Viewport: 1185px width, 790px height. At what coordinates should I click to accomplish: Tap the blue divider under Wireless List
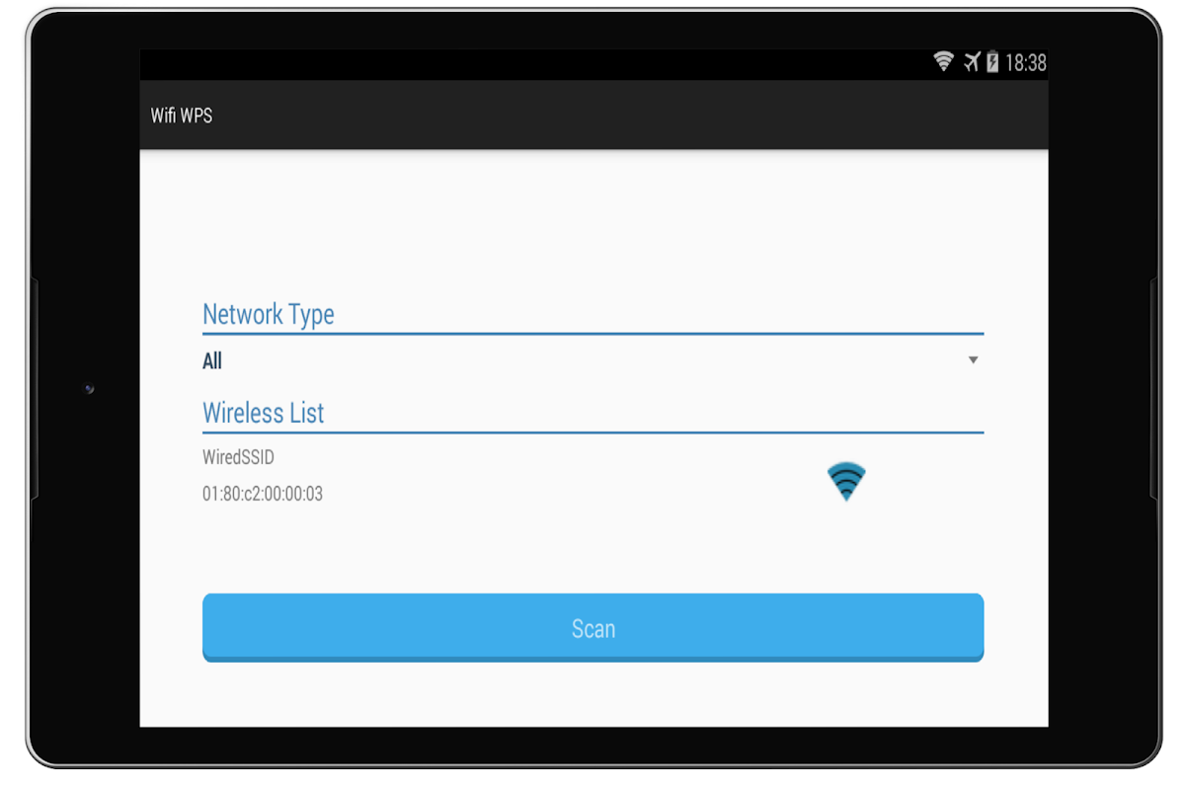[592, 433]
